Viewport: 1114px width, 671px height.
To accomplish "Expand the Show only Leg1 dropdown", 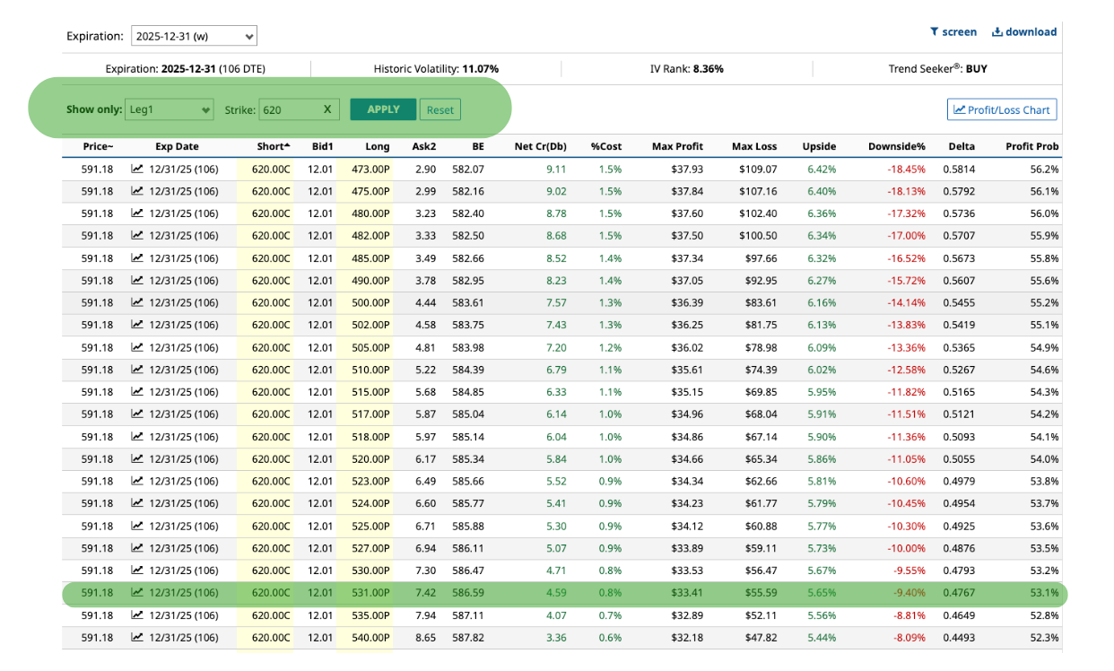I will point(170,109).
